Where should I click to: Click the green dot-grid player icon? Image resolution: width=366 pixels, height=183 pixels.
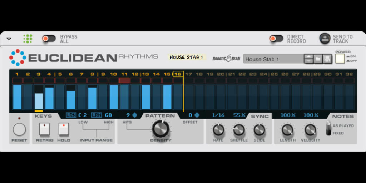(28, 39)
